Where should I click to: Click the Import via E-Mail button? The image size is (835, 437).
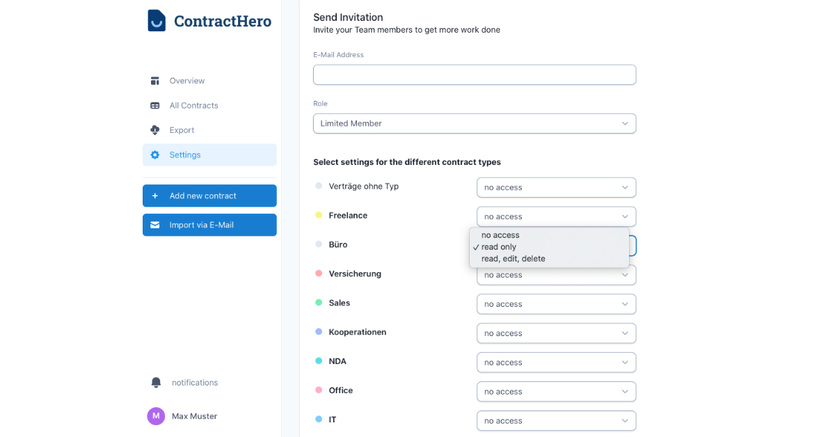(209, 225)
